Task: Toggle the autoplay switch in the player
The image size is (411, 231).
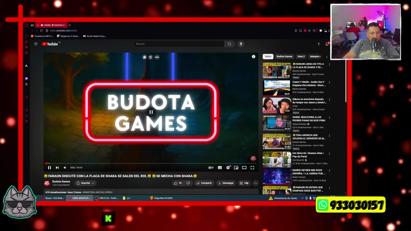Action: point(211,167)
